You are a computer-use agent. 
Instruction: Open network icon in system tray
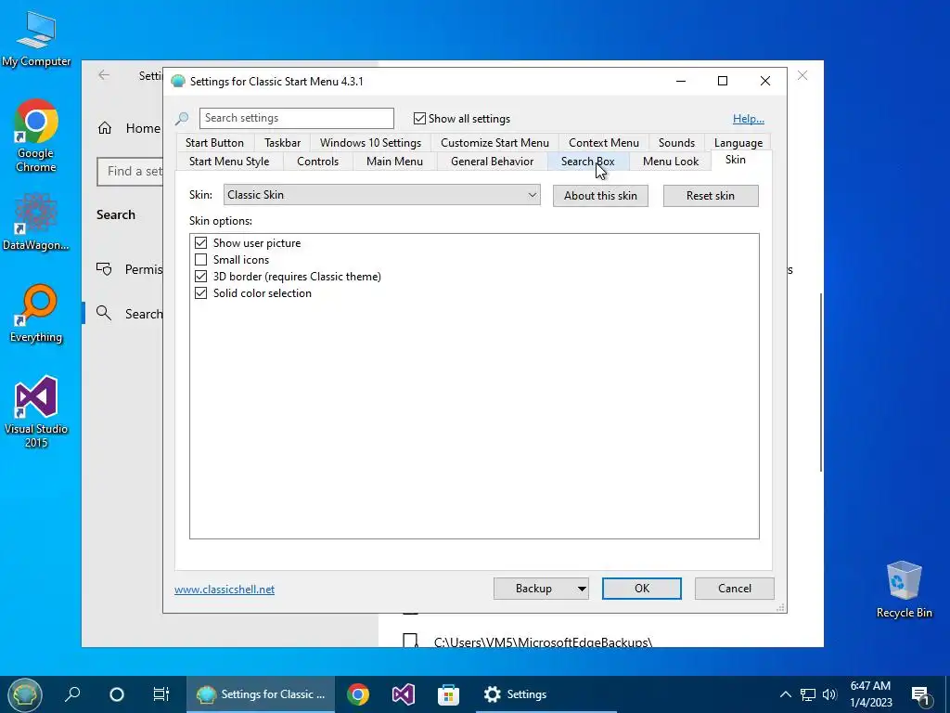(x=808, y=694)
